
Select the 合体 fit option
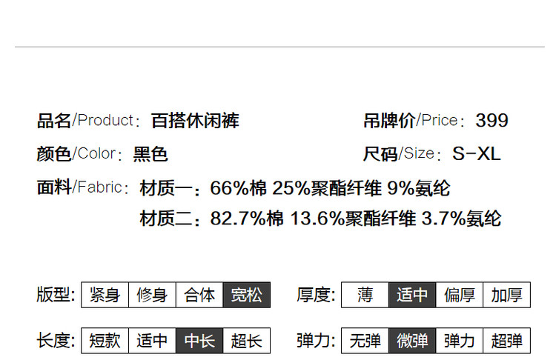pyautogui.click(x=199, y=295)
